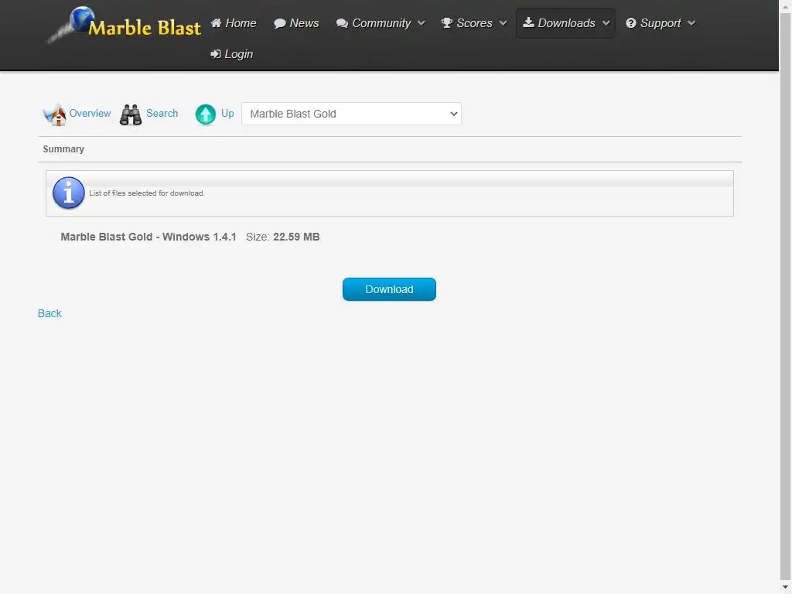792x594 pixels.
Task: Click the scrollbar down arrow
Action: coord(786,587)
